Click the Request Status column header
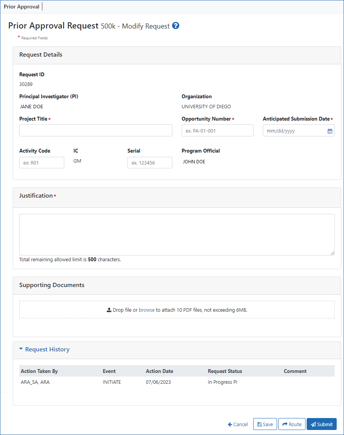 point(225,371)
